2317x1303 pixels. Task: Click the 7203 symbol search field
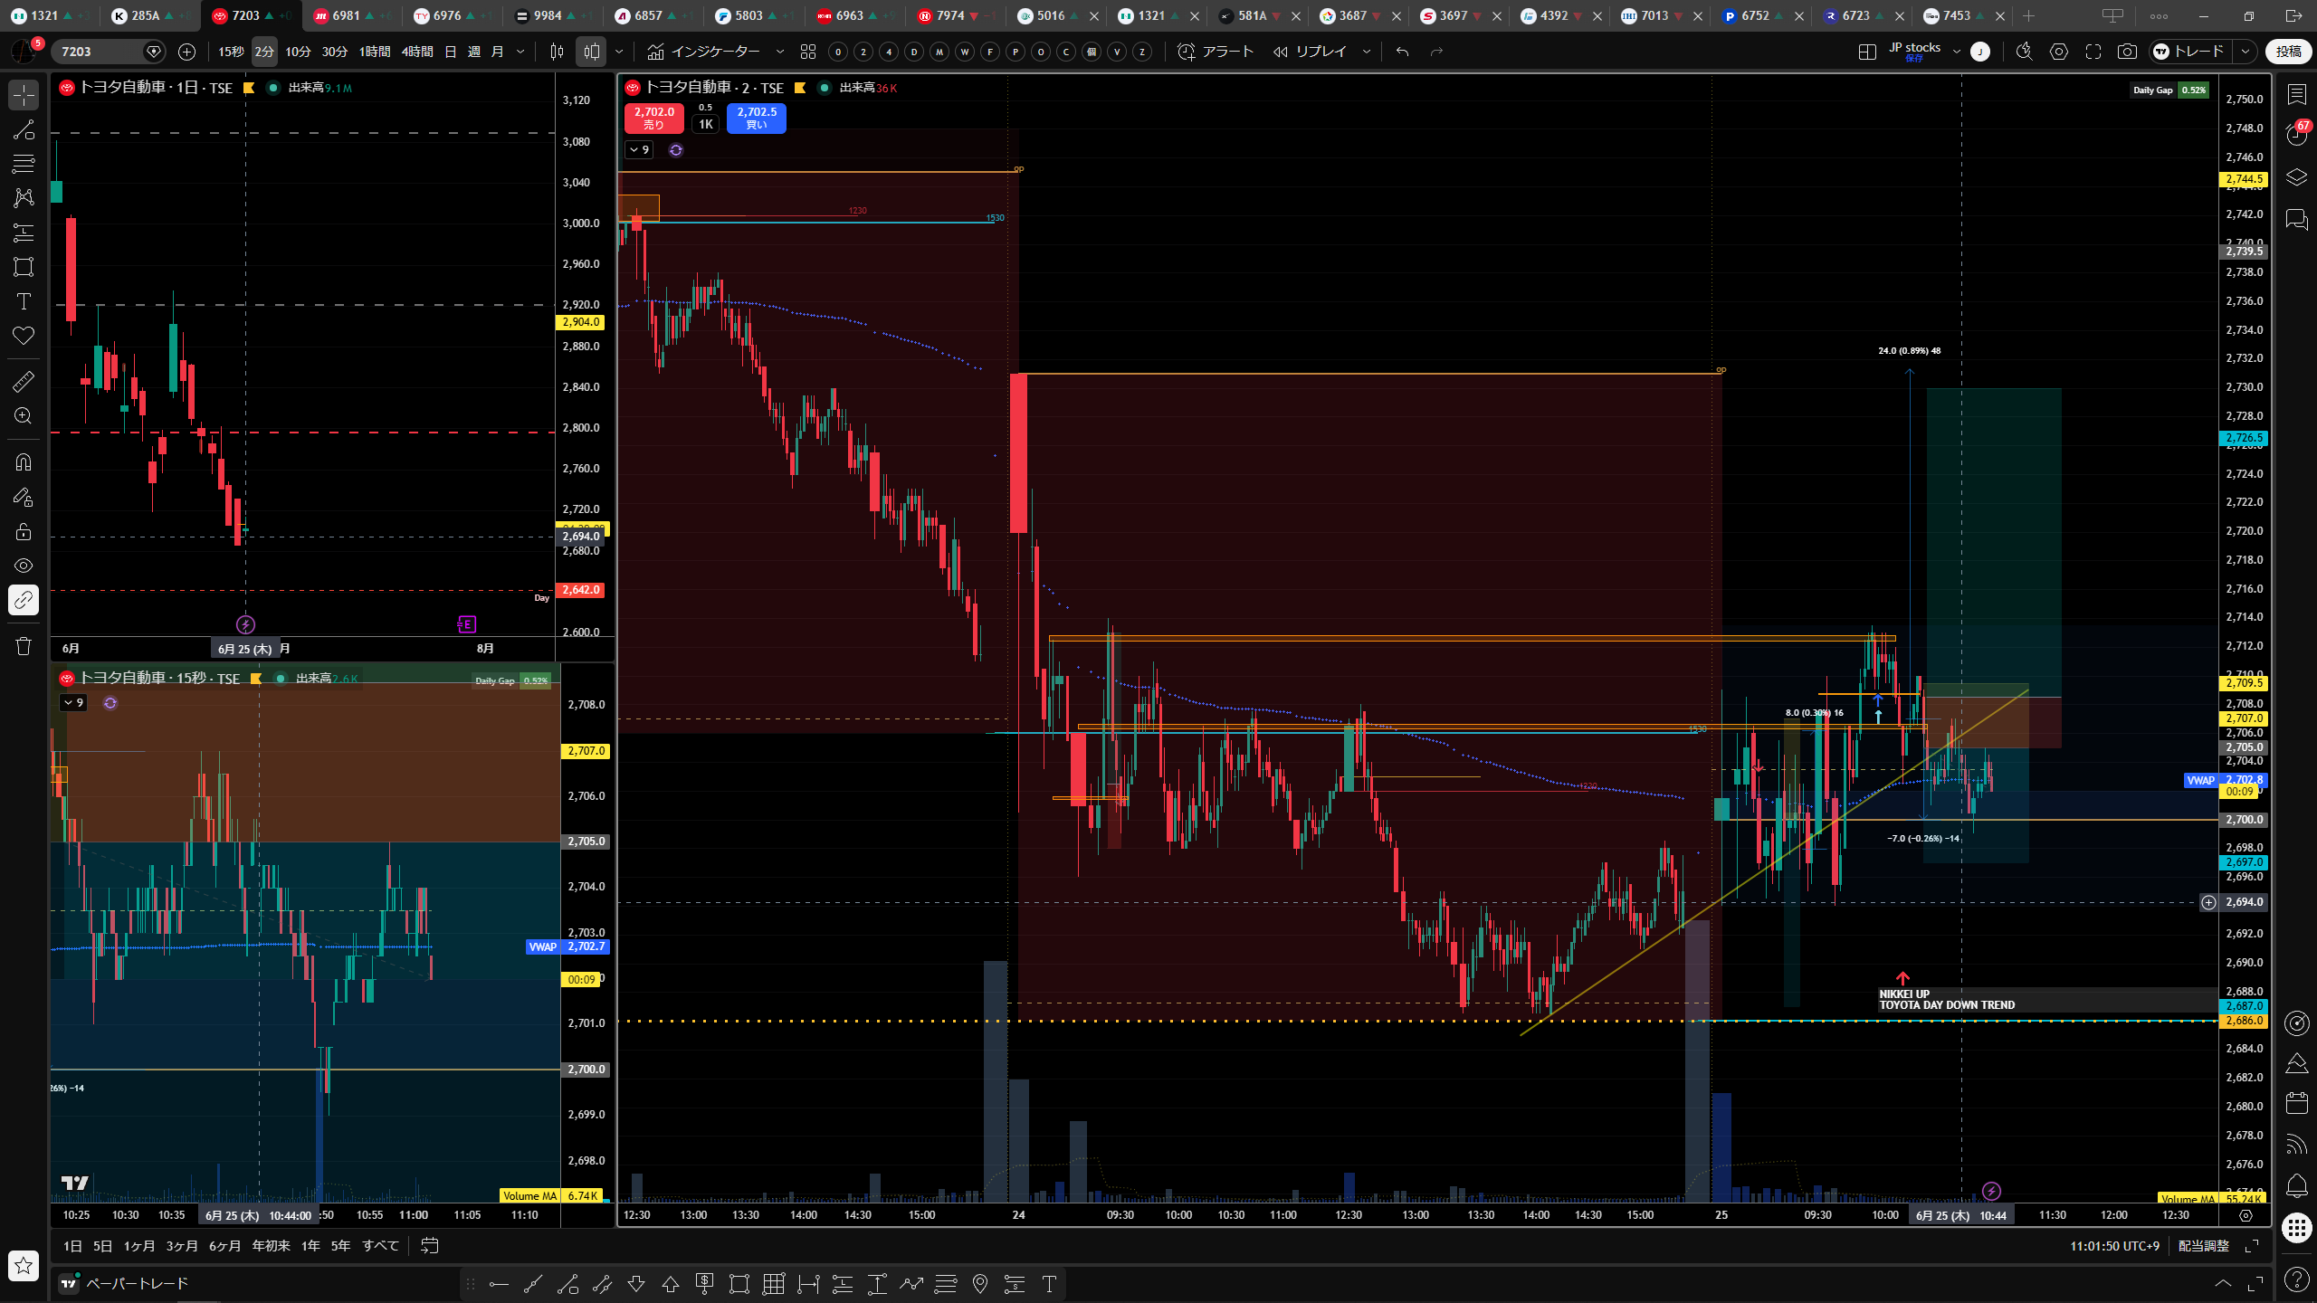point(100,52)
